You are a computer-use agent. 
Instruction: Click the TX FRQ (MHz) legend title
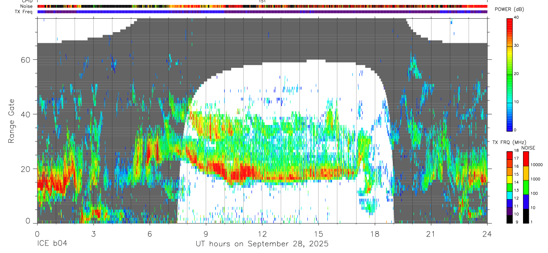click(508, 142)
